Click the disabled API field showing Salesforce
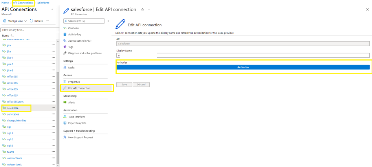 click(x=243, y=44)
